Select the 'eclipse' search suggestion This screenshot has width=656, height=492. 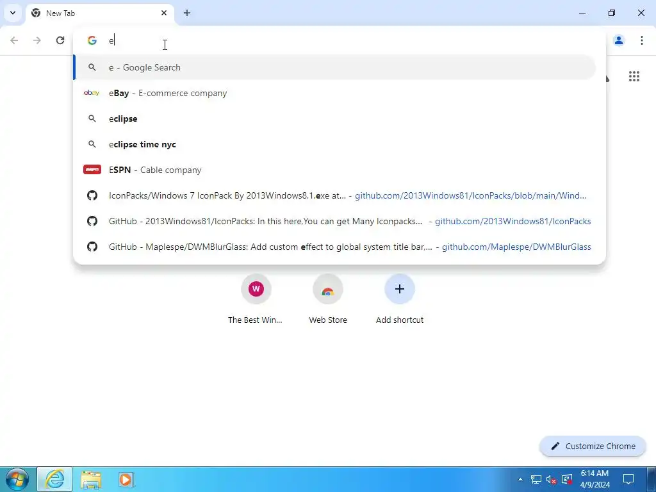334,119
